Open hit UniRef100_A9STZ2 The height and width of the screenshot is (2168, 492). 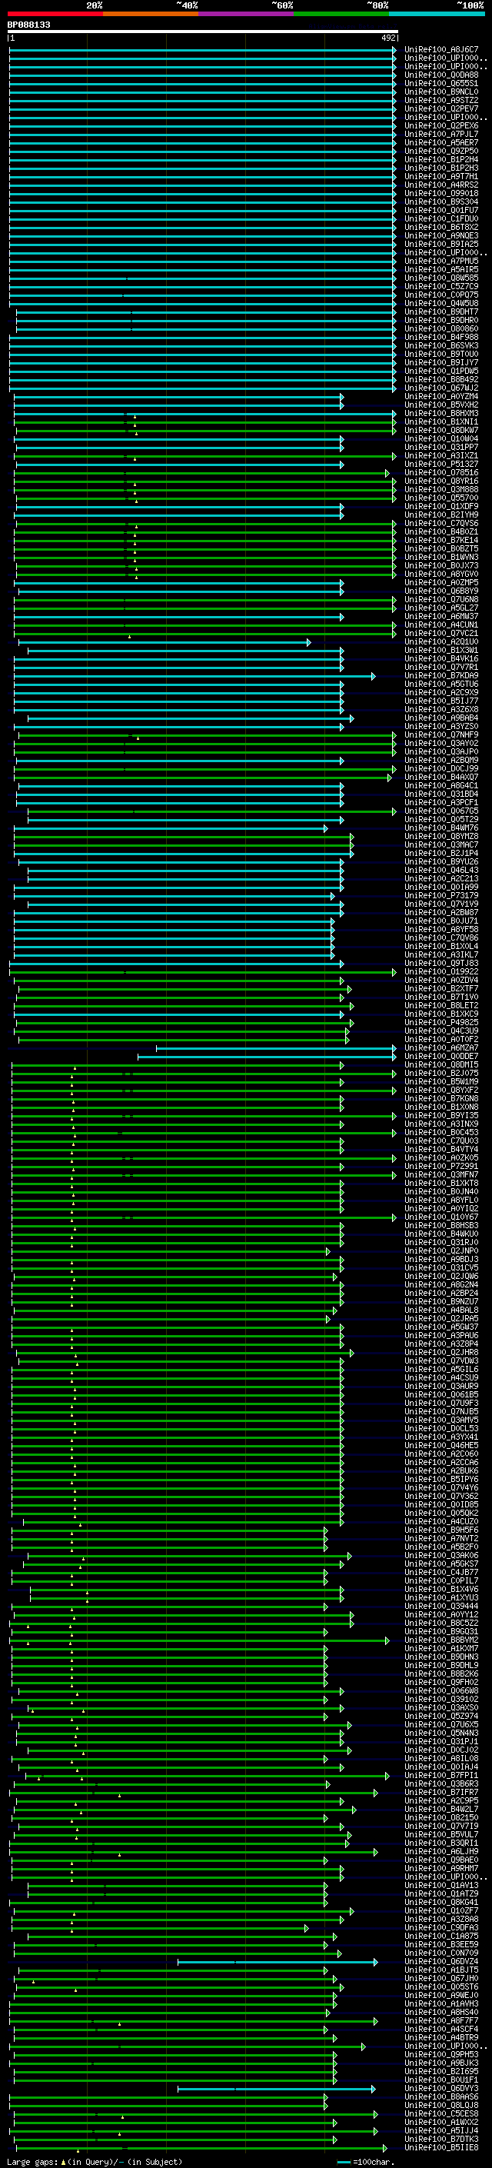click(x=441, y=100)
